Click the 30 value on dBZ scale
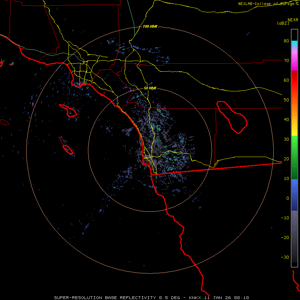The height and width of the screenshot is (300, 300). (286, 139)
